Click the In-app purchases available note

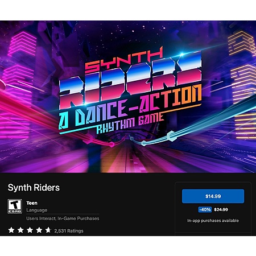click(x=213, y=221)
